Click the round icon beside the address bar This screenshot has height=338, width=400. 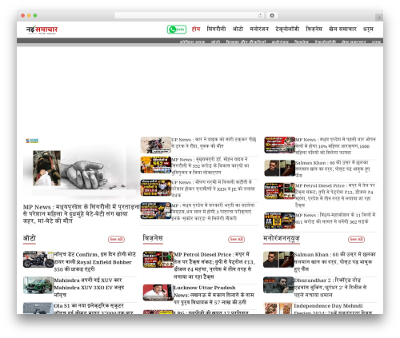(x=272, y=16)
